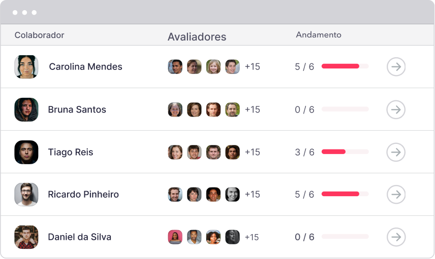Screen dimensions: 435x259
Task: Expand +15 evaluators for Carolina Mendes
Action: click(252, 67)
